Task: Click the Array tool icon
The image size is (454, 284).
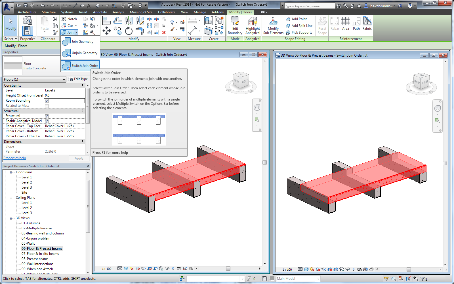Action: point(150,26)
